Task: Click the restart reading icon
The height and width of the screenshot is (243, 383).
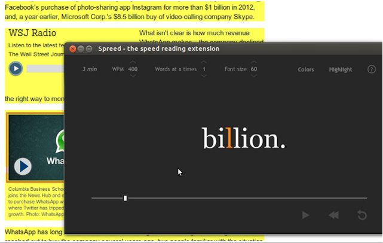Action: coord(361,215)
